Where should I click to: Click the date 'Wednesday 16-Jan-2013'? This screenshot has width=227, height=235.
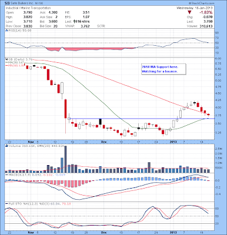click(194, 8)
